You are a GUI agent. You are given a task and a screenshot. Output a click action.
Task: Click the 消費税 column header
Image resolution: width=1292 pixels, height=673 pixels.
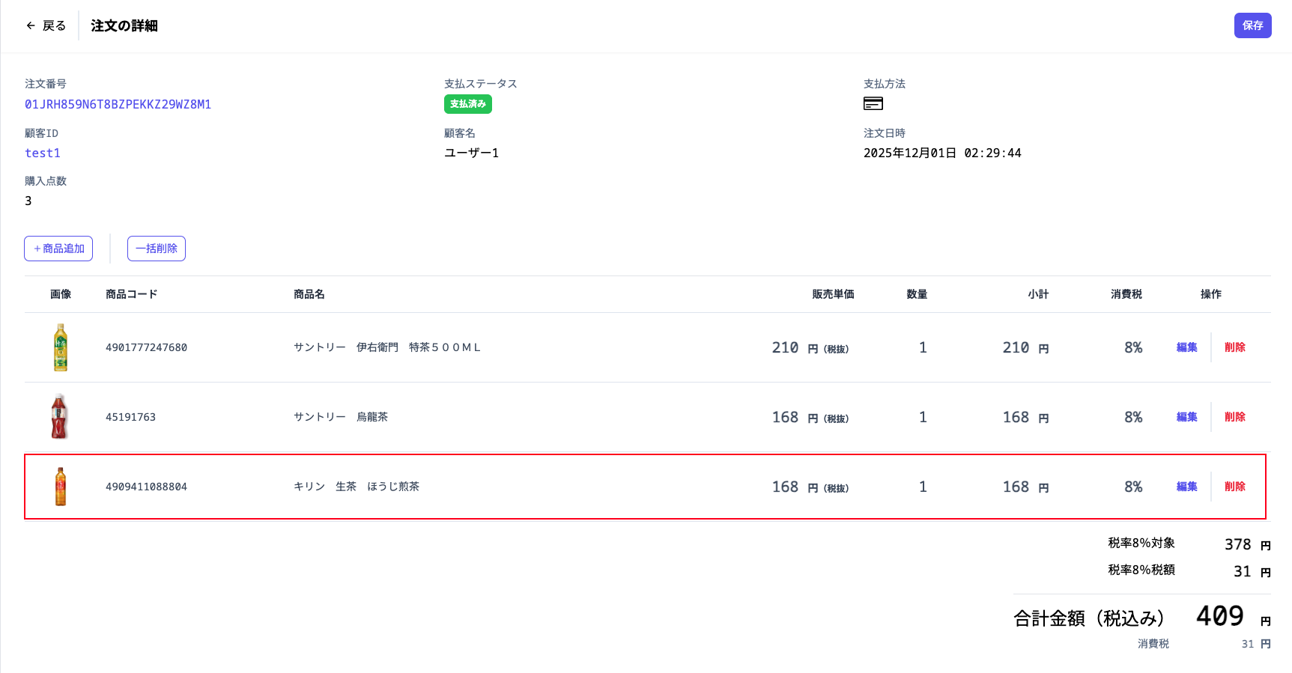[1126, 294]
